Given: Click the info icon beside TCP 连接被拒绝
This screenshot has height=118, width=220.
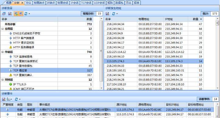Looking at the screenshot, I should point(10,57).
